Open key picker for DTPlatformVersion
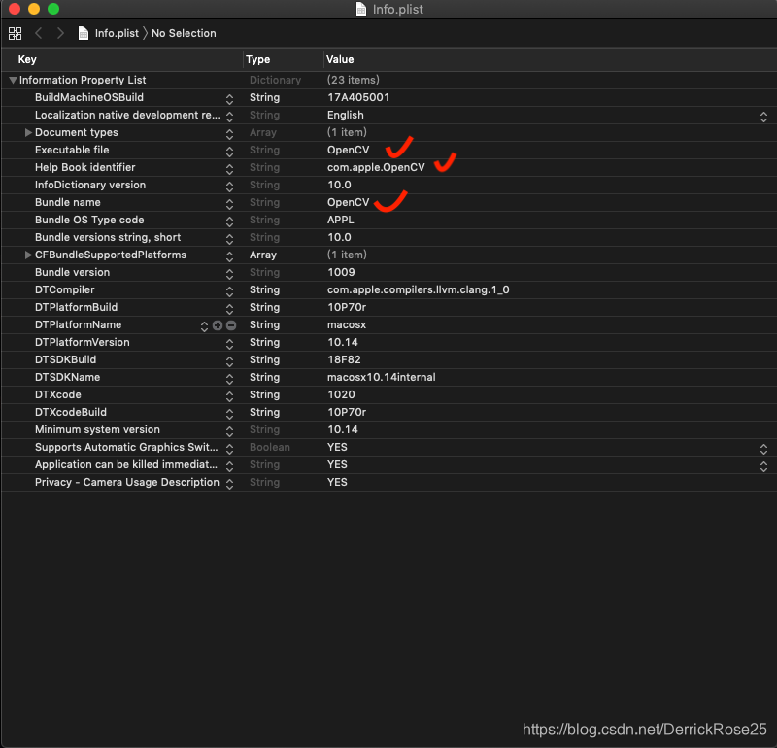Image resolution: width=777 pixels, height=748 pixels. [x=229, y=344]
